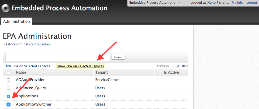The width and height of the screenshot is (259, 109).
Task: Toggle the select-all header checkbox
Action: tap(8, 73)
